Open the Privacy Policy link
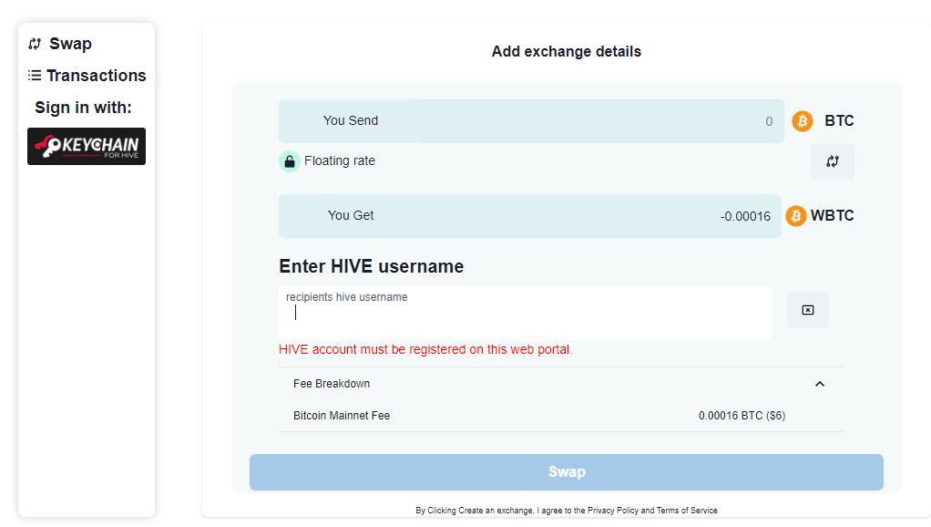Screen dimensions: 931x527 coord(613,511)
